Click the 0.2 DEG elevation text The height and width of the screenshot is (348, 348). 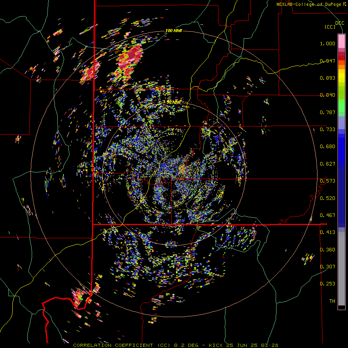[187, 345]
